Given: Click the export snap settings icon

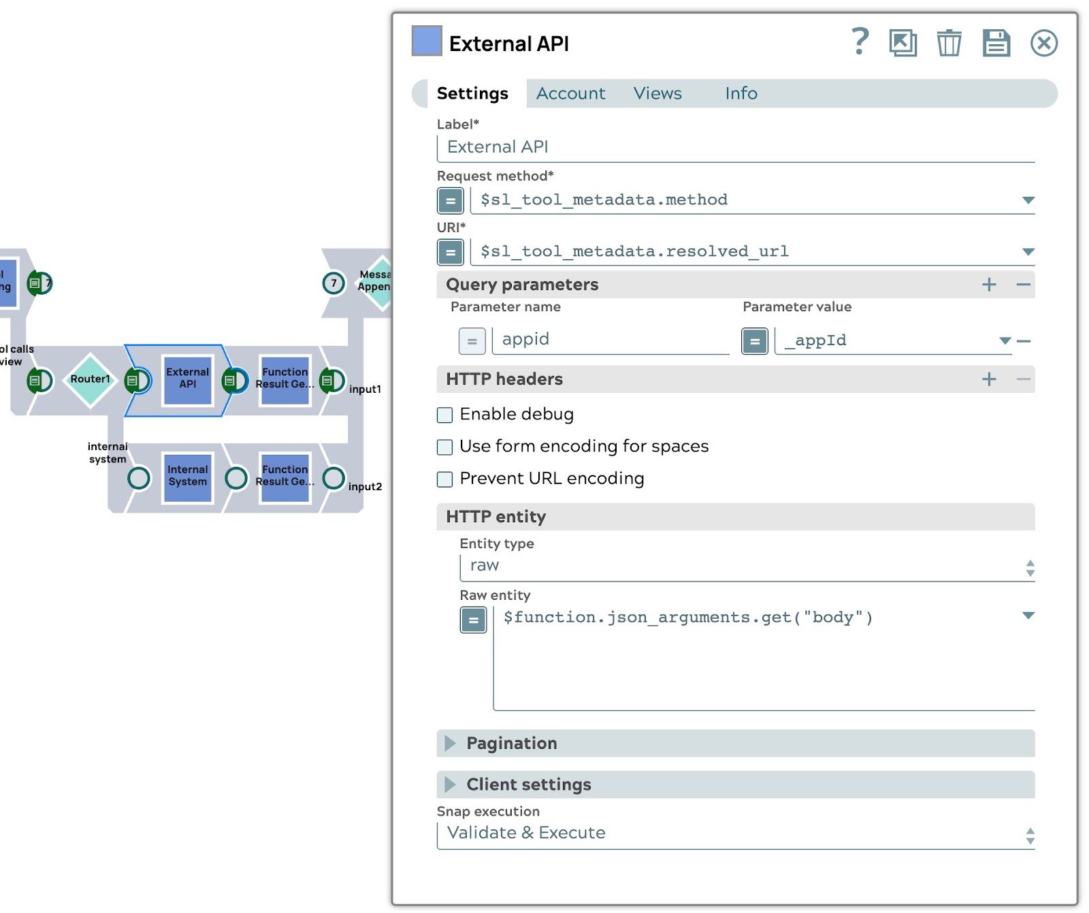Looking at the screenshot, I should (x=903, y=43).
